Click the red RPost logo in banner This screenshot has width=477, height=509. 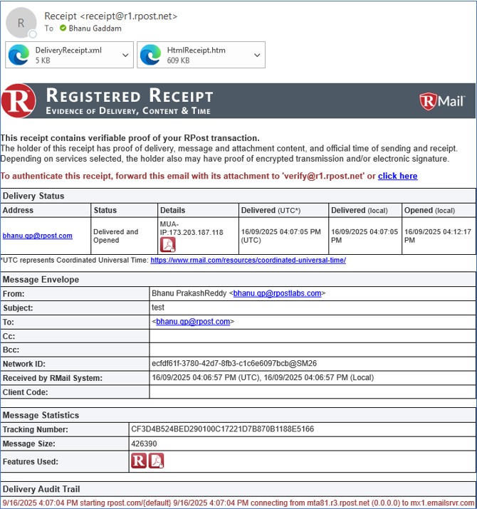[x=19, y=101]
